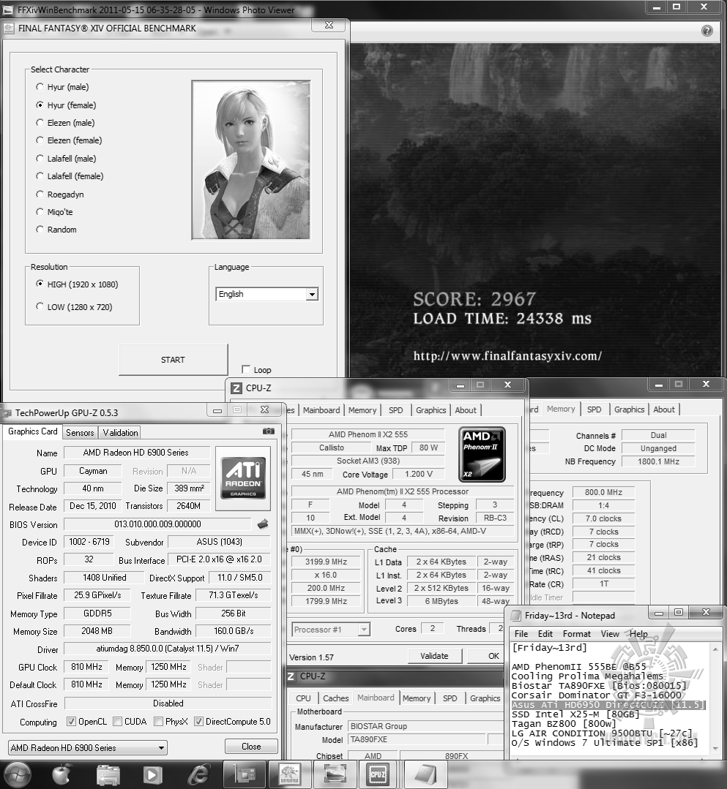Open the Graphics tab in memory CPU-Z window
The image size is (727, 789).
pos(629,409)
